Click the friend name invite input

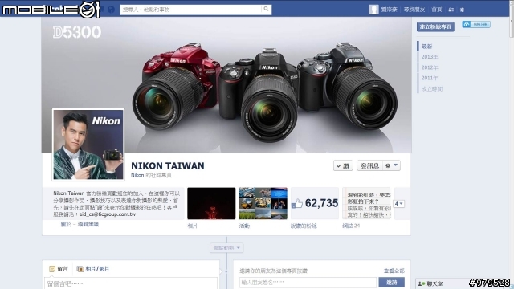308,282
